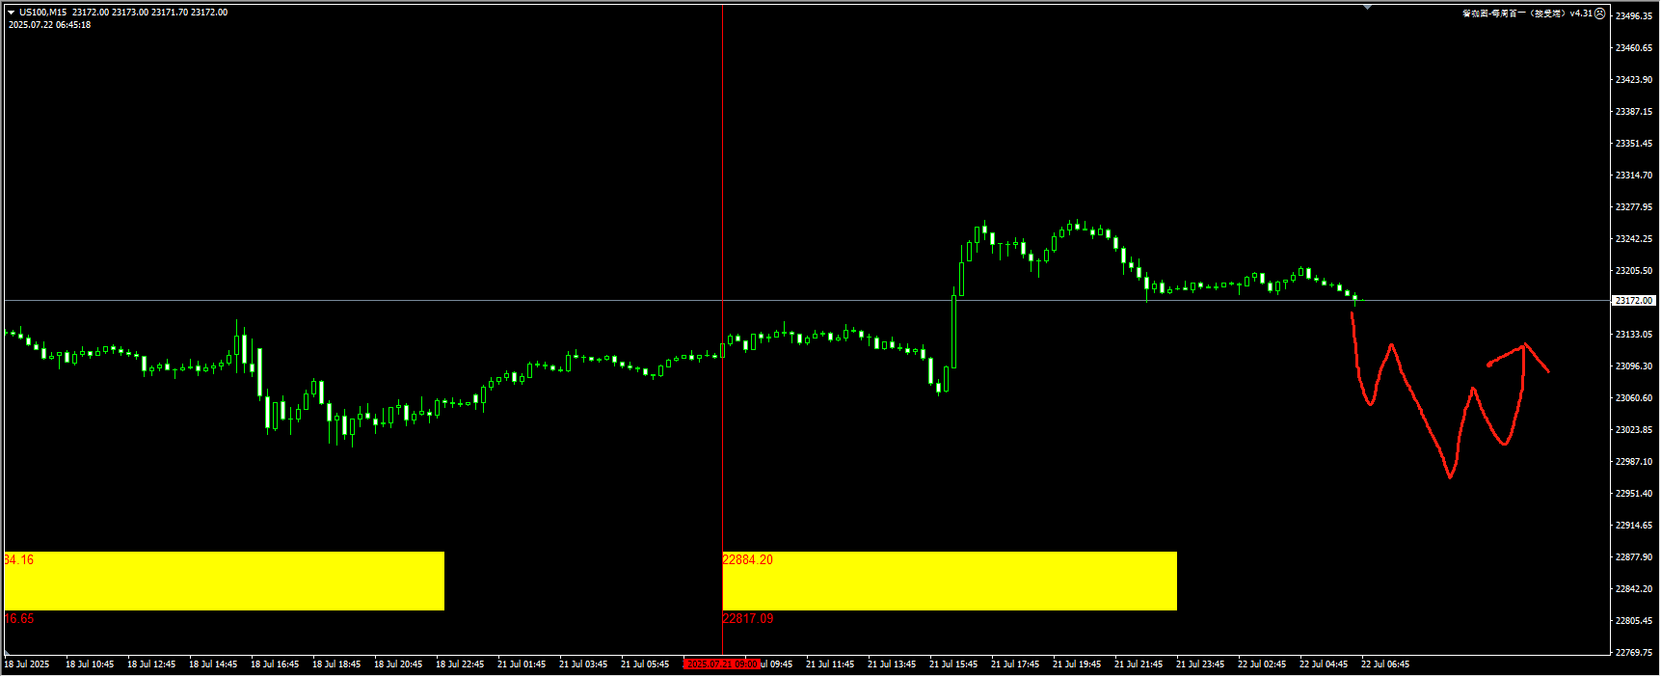Click the 18 Jul 14:45 time axis label

tap(213, 664)
